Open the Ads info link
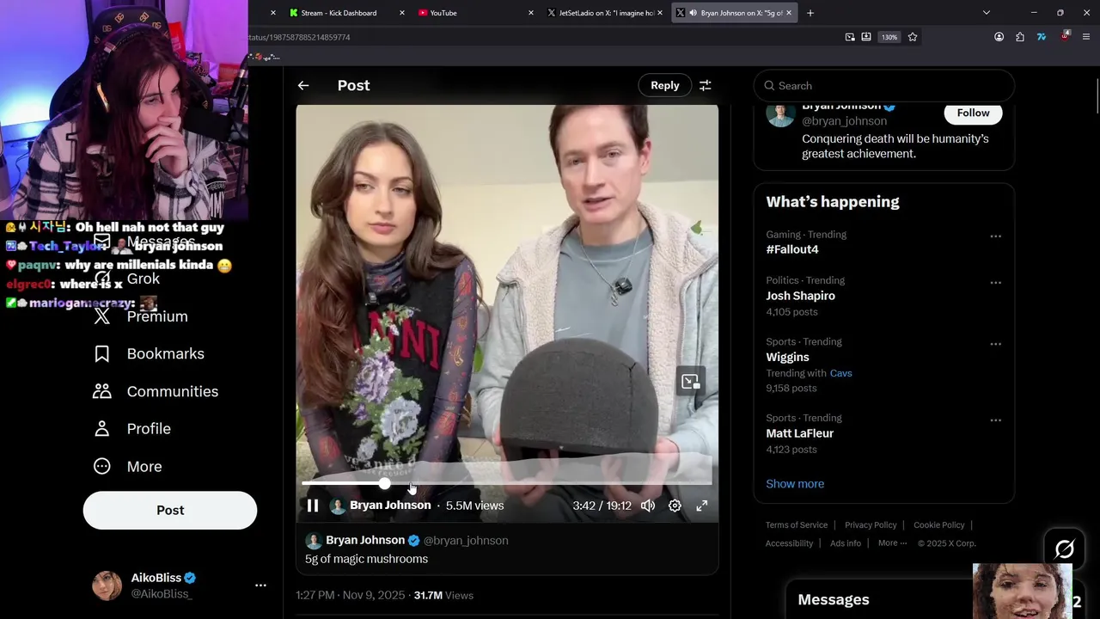1100x619 pixels. click(x=846, y=543)
